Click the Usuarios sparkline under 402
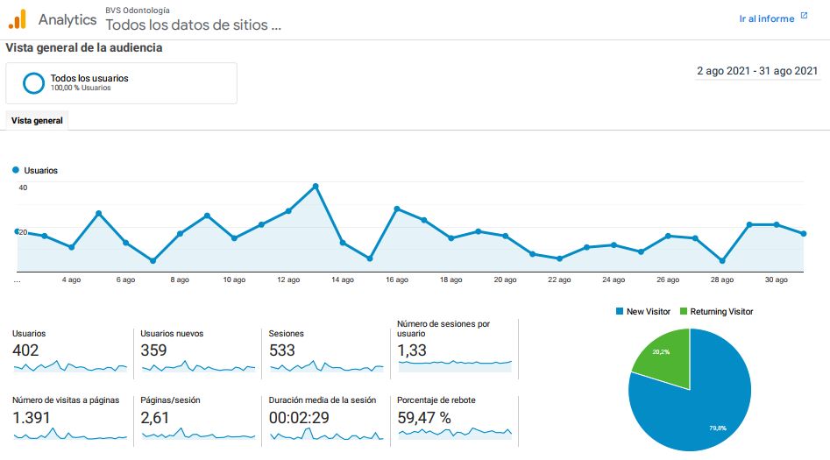Viewport: 830px width, 460px height. pyautogui.click(x=70, y=366)
